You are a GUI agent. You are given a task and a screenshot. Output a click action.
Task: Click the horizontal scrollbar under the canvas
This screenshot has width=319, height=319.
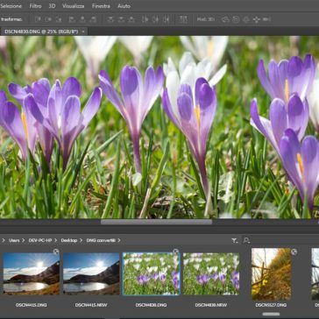[x=156, y=222]
